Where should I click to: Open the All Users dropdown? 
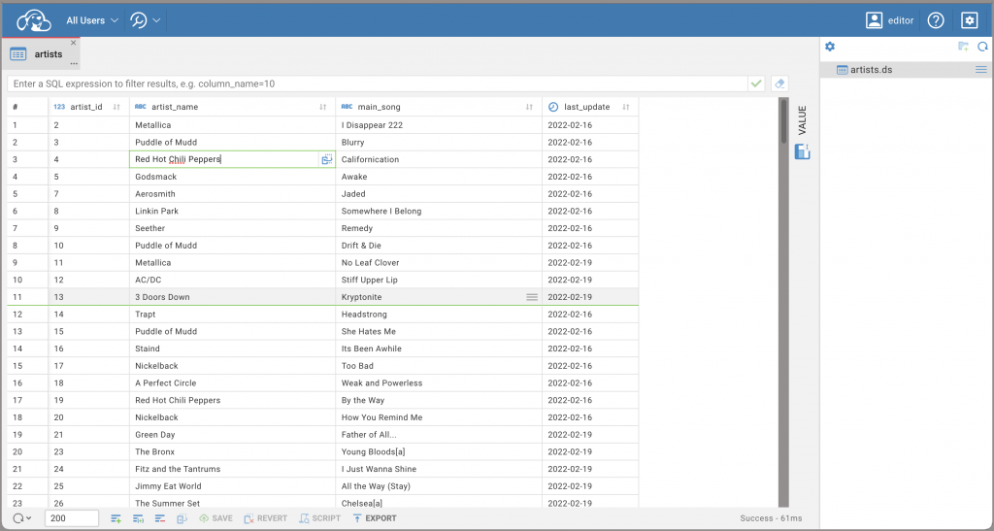pos(92,20)
